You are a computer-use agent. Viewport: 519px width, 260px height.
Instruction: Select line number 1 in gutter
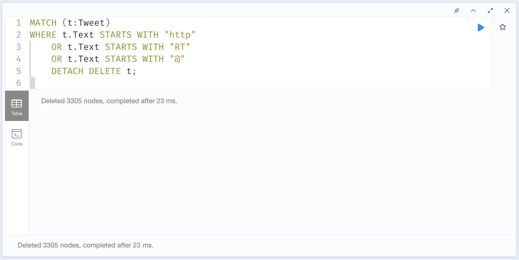19,23
